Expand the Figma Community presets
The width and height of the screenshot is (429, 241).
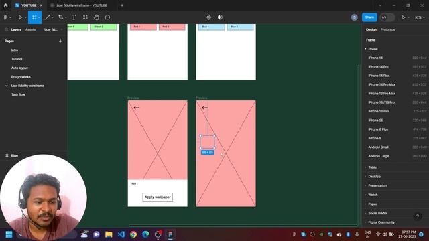(365, 222)
